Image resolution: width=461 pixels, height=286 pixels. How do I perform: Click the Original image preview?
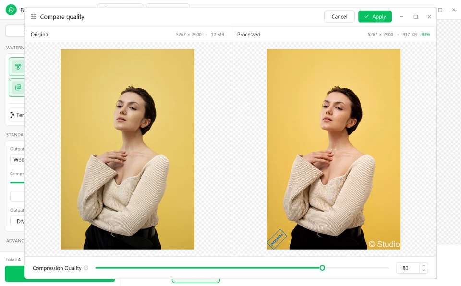pyautogui.click(x=128, y=149)
